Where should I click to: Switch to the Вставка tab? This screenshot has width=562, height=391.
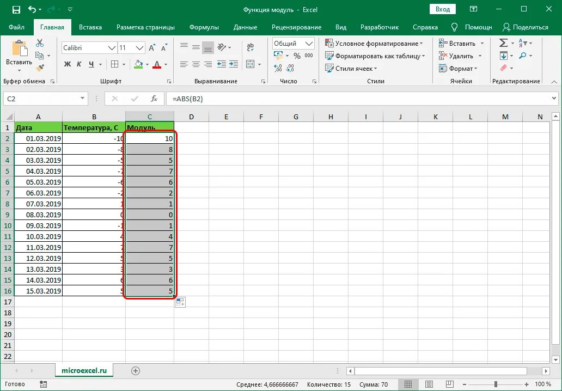tap(90, 27)
